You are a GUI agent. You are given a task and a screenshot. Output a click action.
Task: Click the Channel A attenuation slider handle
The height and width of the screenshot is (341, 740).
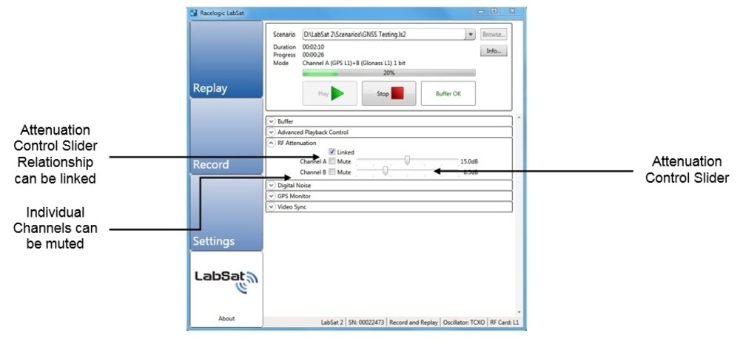click(408, 161)
